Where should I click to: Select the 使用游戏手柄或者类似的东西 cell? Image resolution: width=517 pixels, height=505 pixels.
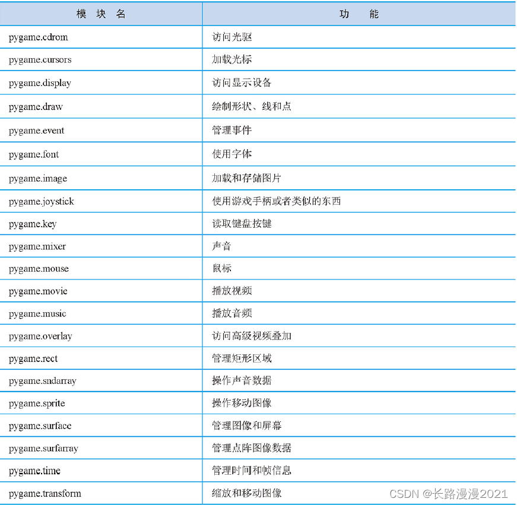tap(276, 201)
